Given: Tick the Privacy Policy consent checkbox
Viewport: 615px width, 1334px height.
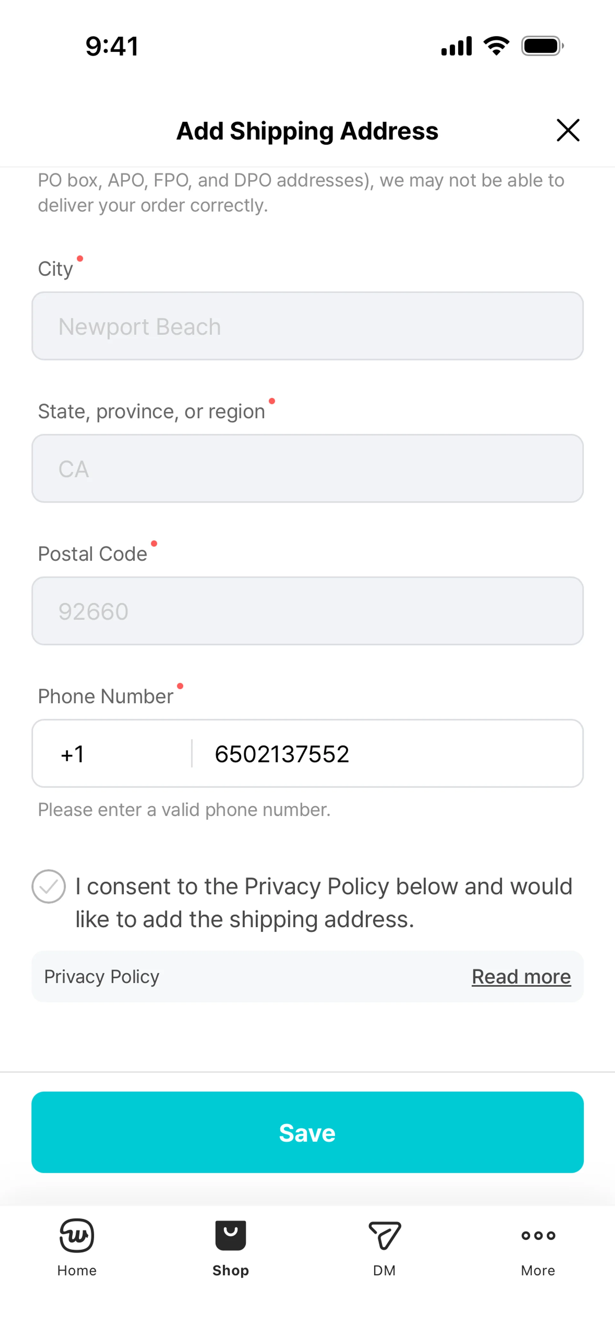Looking at the screenshot, I should (x=49, y=887).
